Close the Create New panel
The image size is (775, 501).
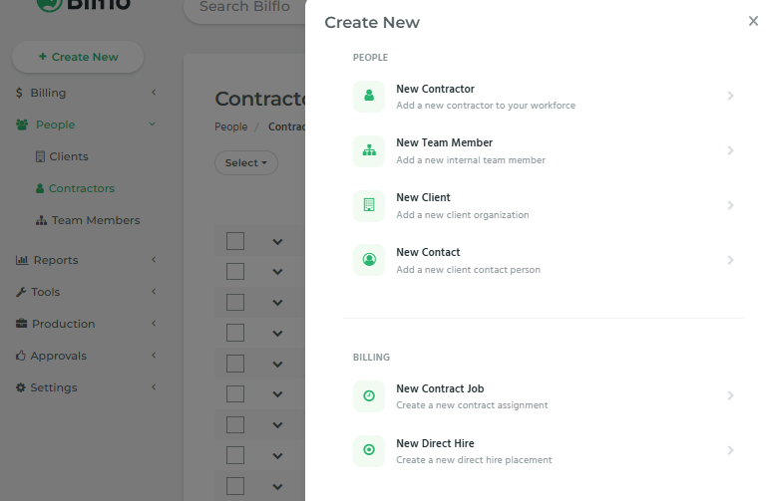pyautogui.click(x=753, y=21)
